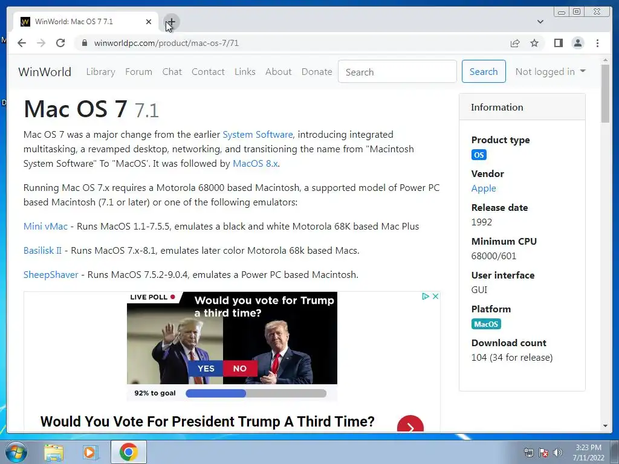Viewport: 619px width, 464px height.
Task: Open the Library menu item
Action: tap(101, 72)
